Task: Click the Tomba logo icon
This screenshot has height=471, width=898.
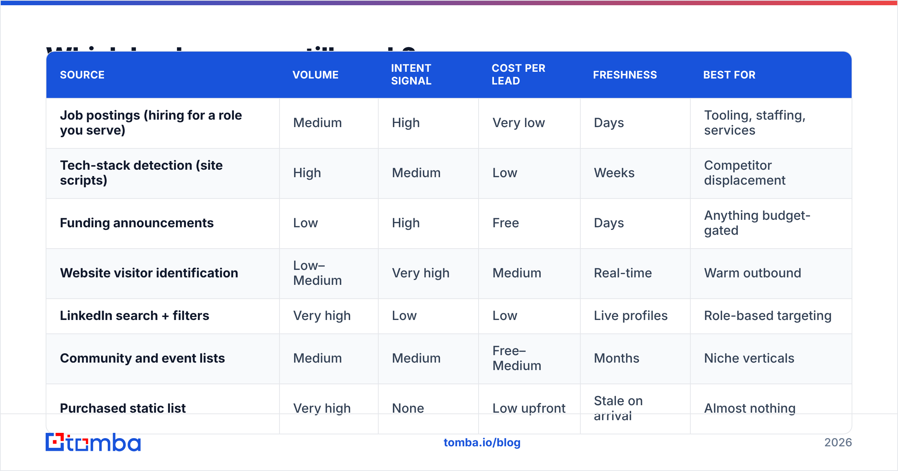Action: click(55, 442)
